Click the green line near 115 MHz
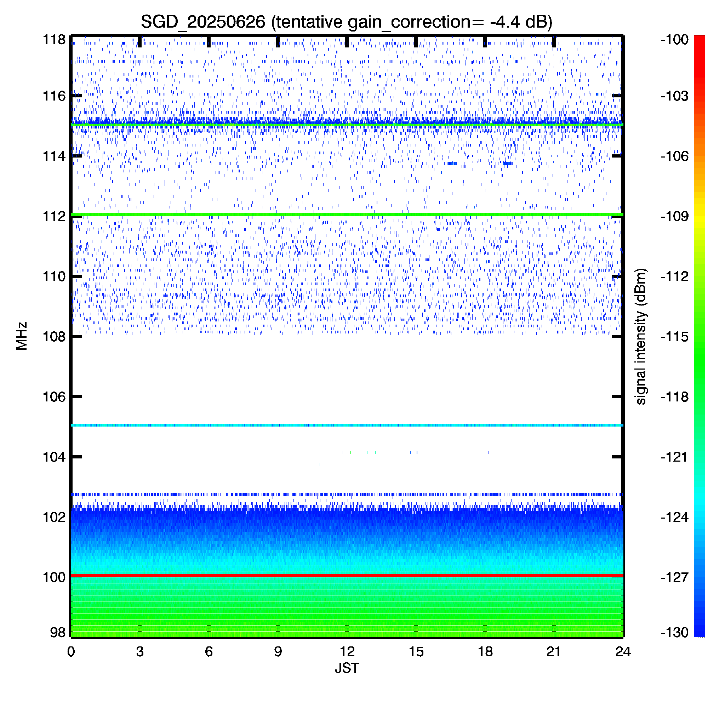Screen dimensions: 708x708 (347, 125)
